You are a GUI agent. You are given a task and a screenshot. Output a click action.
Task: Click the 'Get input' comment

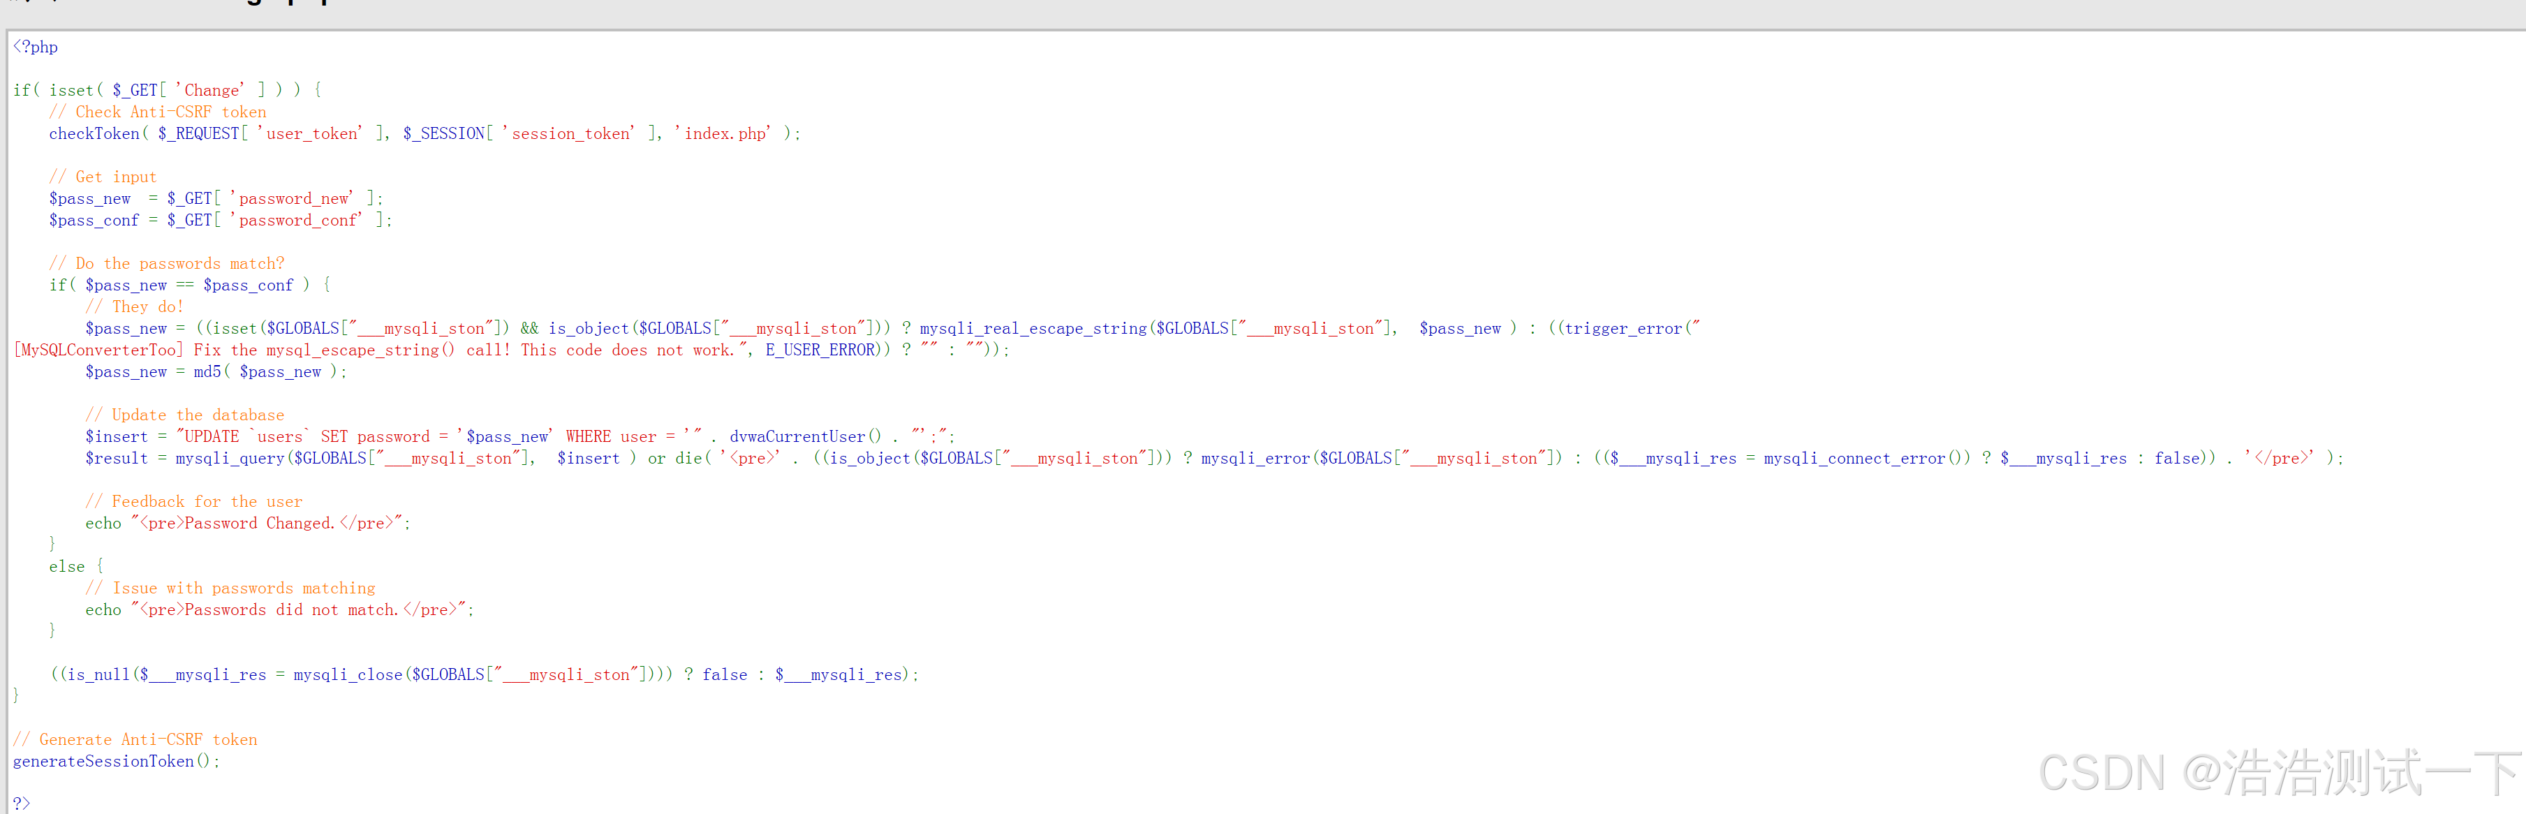103,177
